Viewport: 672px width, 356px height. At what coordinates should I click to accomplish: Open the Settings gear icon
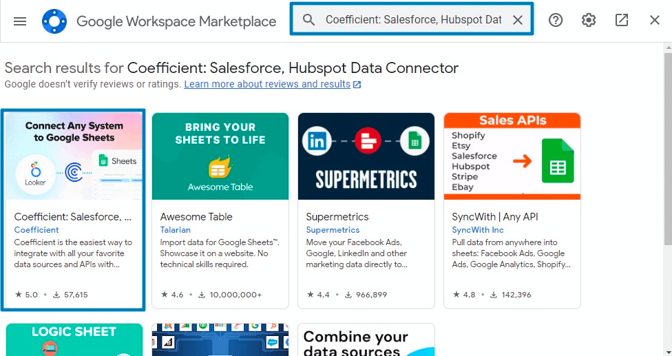(x=589, y=20)
